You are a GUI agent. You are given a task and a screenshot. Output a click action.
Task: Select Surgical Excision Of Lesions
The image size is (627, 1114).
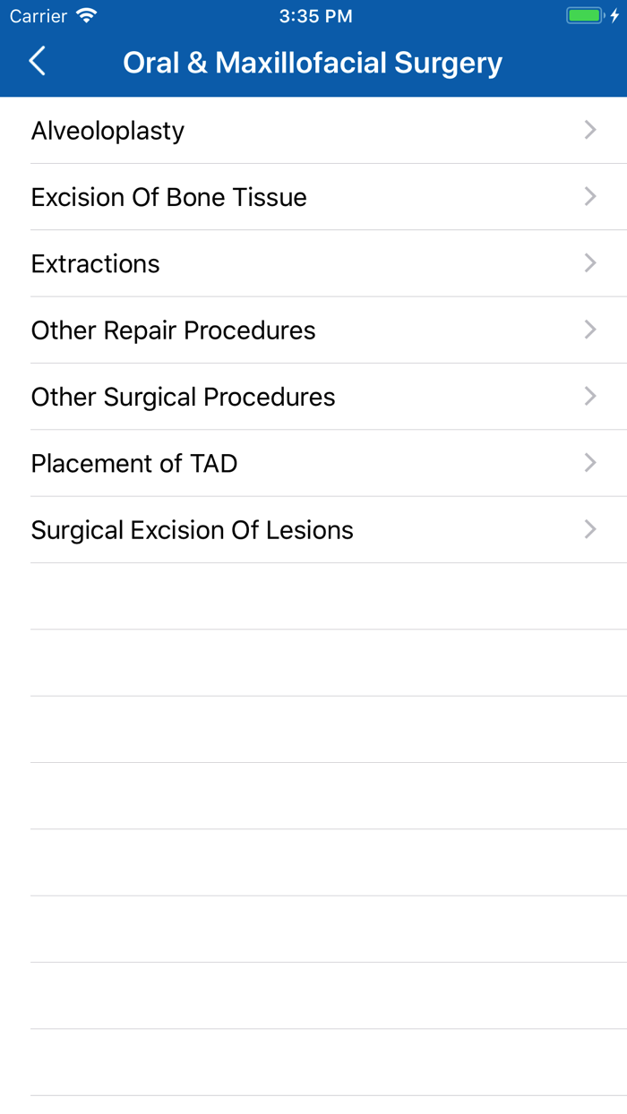coord(313,529)
